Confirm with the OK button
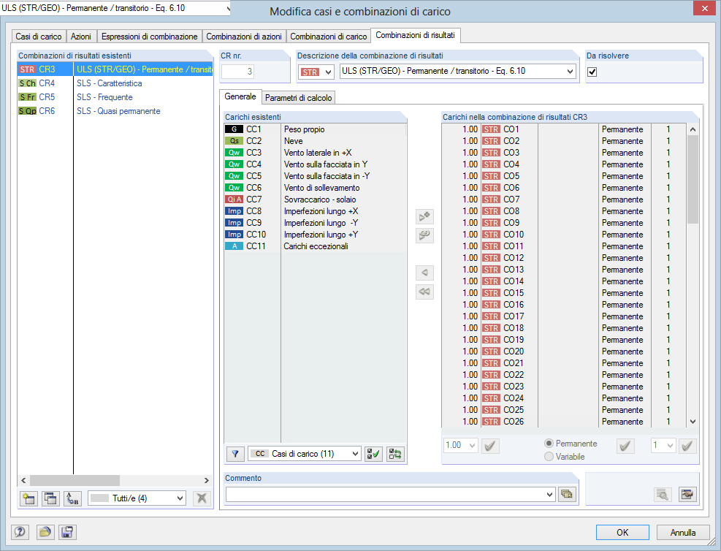 (x=622, y=532)
